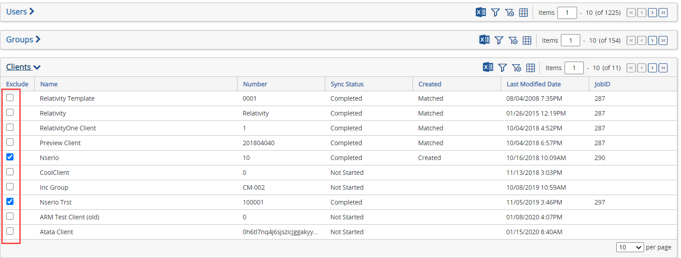Sort by the Created column header

[430, 84]
